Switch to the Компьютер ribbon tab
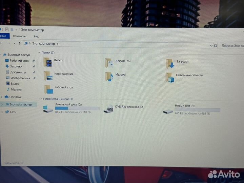 click(20, 36)
